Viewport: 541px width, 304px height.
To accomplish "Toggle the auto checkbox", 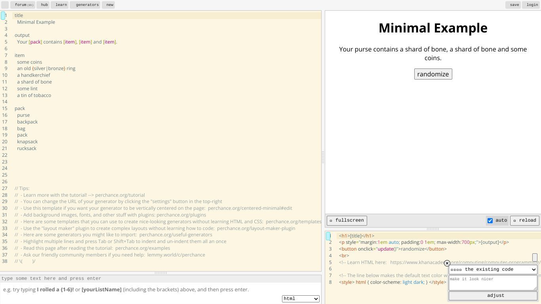I will point(490,220).
